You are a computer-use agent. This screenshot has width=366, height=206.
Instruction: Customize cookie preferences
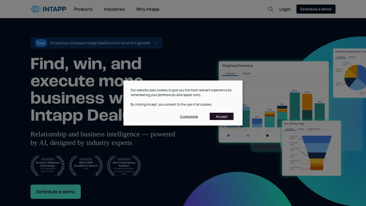[x=189, y=117]
